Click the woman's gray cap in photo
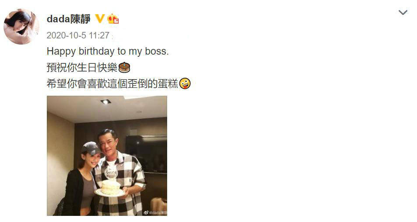The image size is (417, 222). coord(91,149)
